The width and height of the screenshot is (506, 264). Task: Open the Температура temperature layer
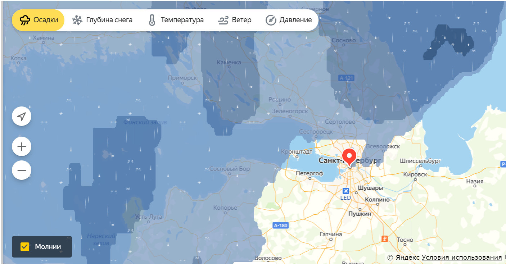pyautogui.click(x=176, y=20)
